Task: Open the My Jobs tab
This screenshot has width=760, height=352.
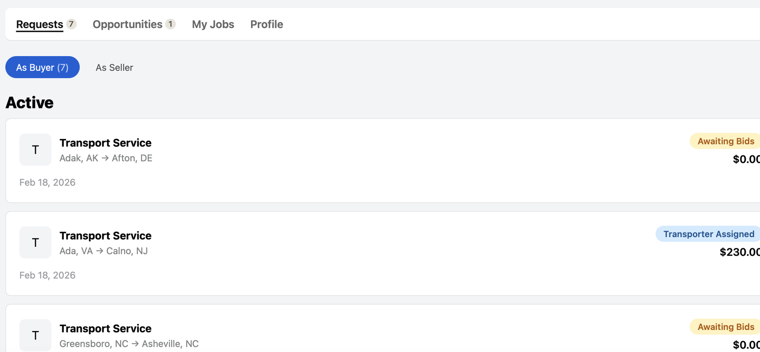Action: click(x=213, y=24)
